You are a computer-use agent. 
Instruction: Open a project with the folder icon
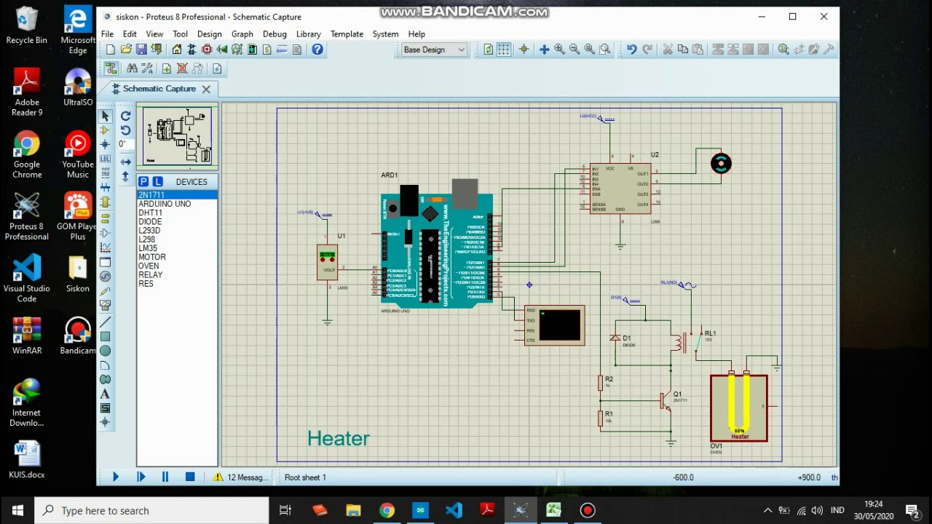tap(126, 49)
